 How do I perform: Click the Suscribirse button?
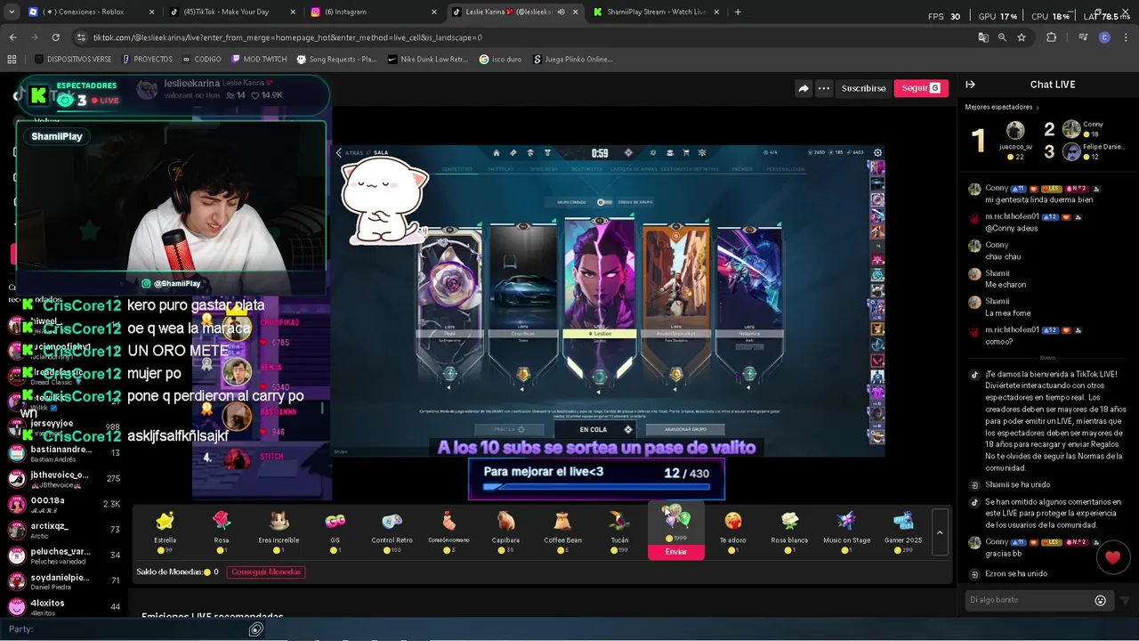tap(863, 88)
